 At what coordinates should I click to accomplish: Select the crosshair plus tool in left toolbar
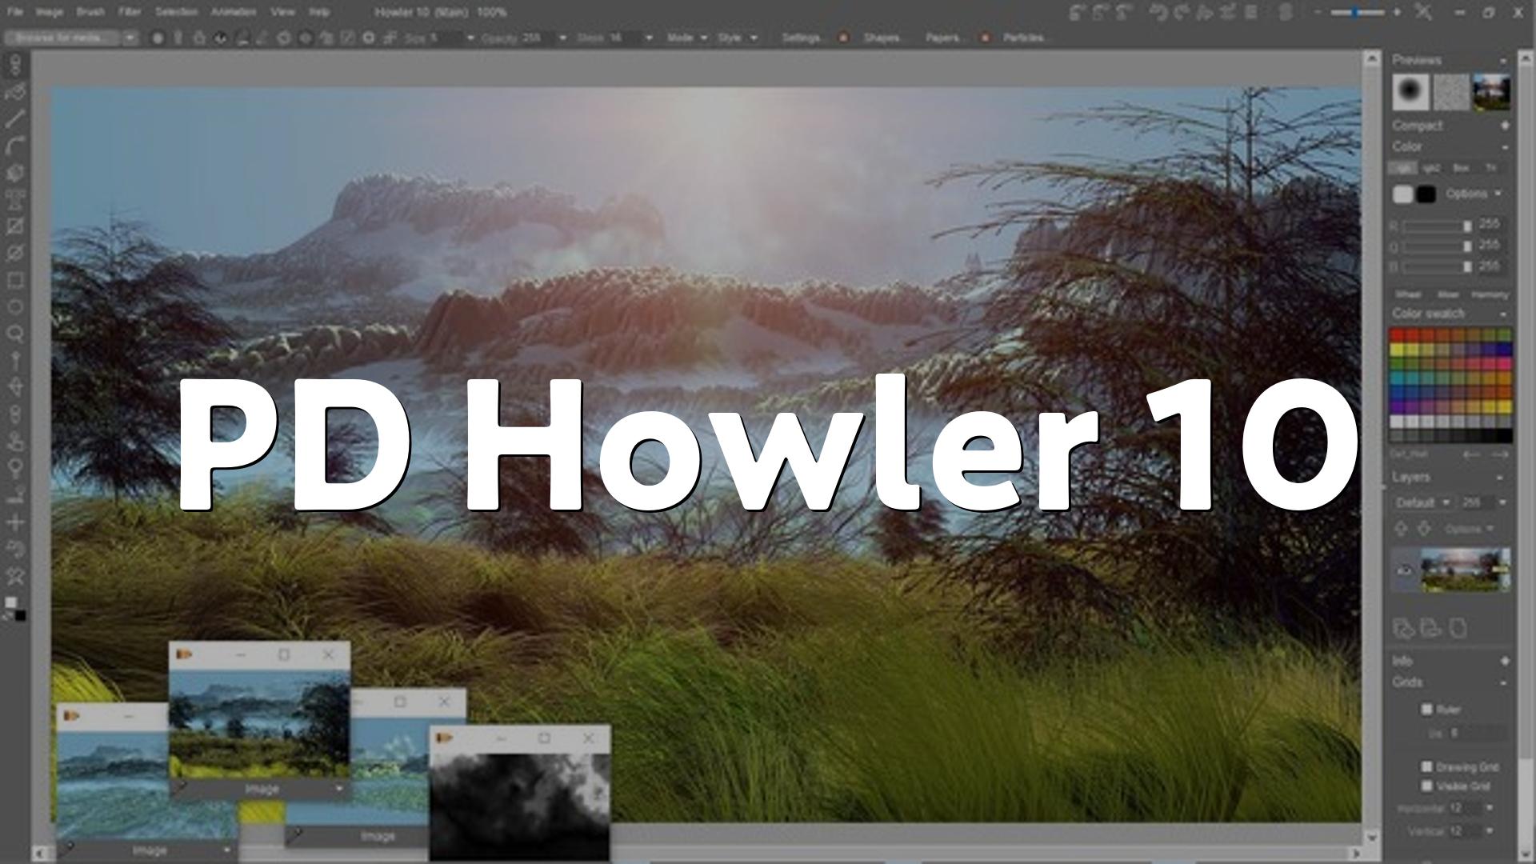15,522
